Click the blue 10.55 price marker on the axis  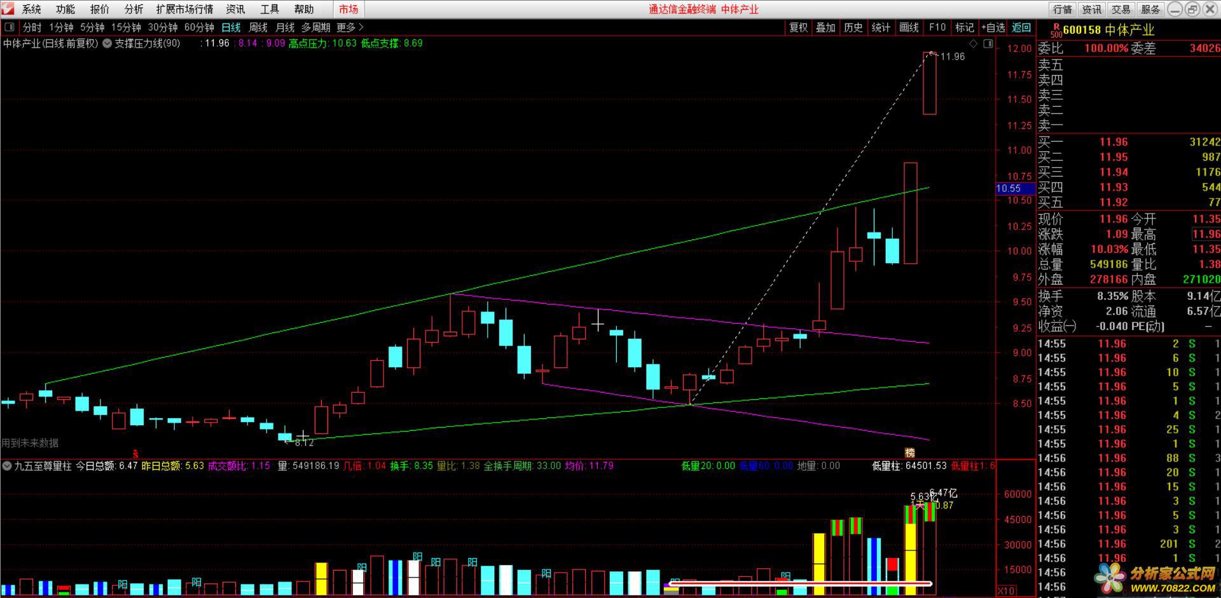[x=1015, y=188]
